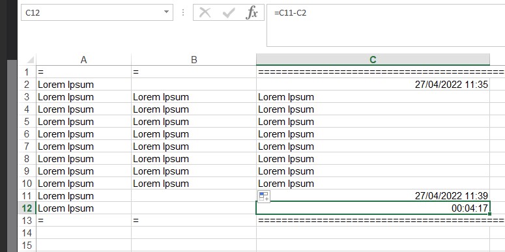
Task: Select row 12 header
Action: coord(27,208)
